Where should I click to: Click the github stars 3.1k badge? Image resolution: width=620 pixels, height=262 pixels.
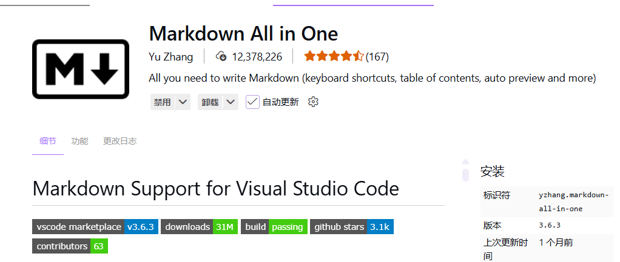click(x=352, y=227)
